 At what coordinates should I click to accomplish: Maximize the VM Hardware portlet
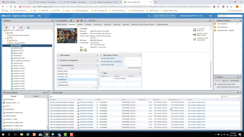coord(98,56)
